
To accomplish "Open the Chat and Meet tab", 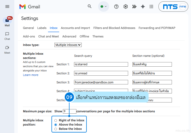I will (x=49, y=36).
